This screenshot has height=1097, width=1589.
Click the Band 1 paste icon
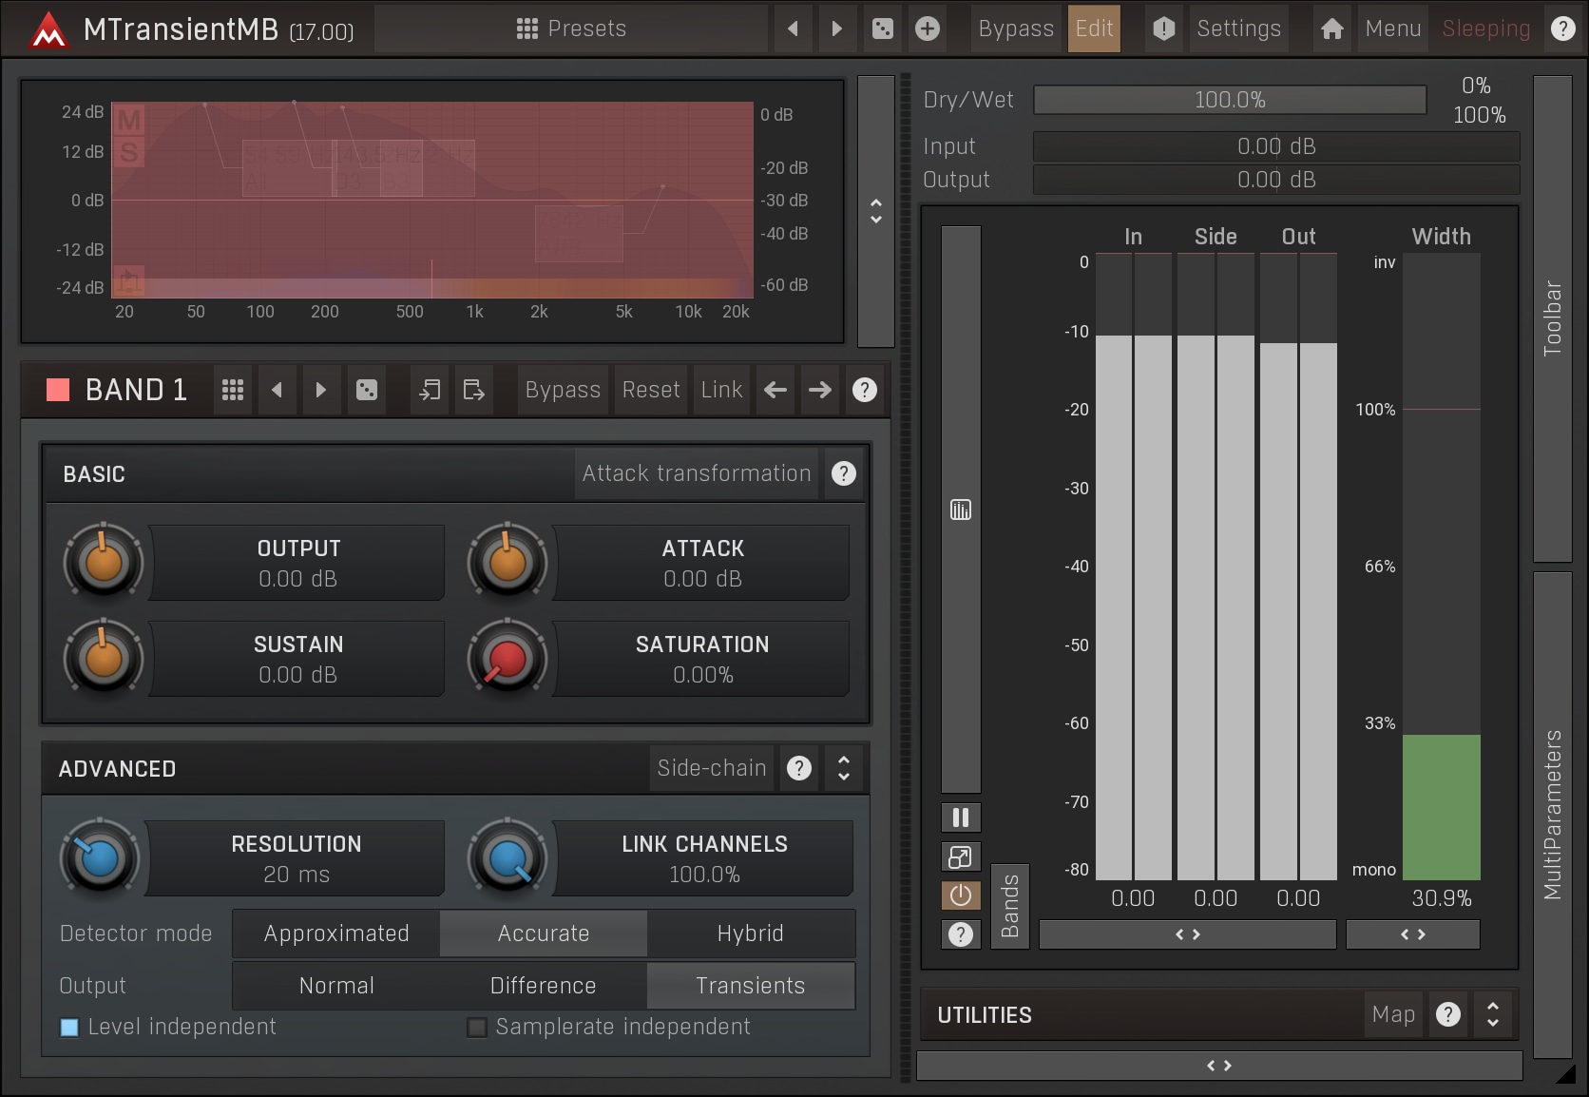coord(473,390)
